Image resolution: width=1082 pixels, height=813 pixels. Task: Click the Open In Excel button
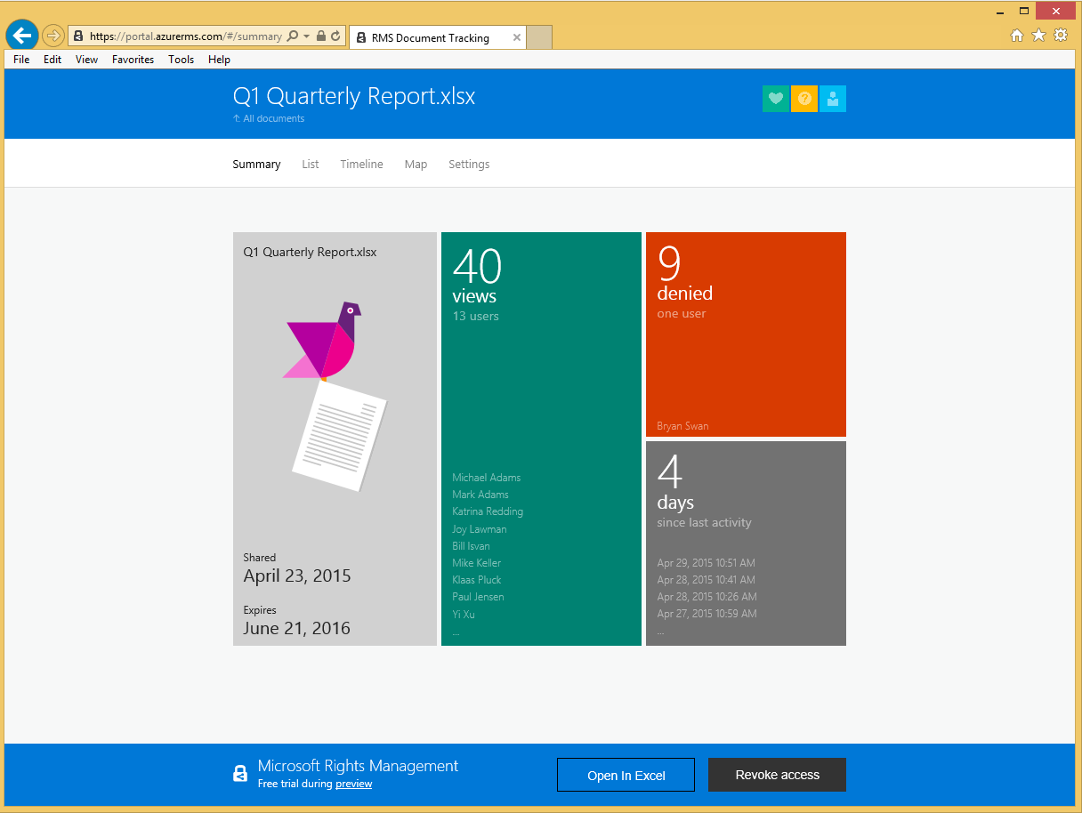626,775
